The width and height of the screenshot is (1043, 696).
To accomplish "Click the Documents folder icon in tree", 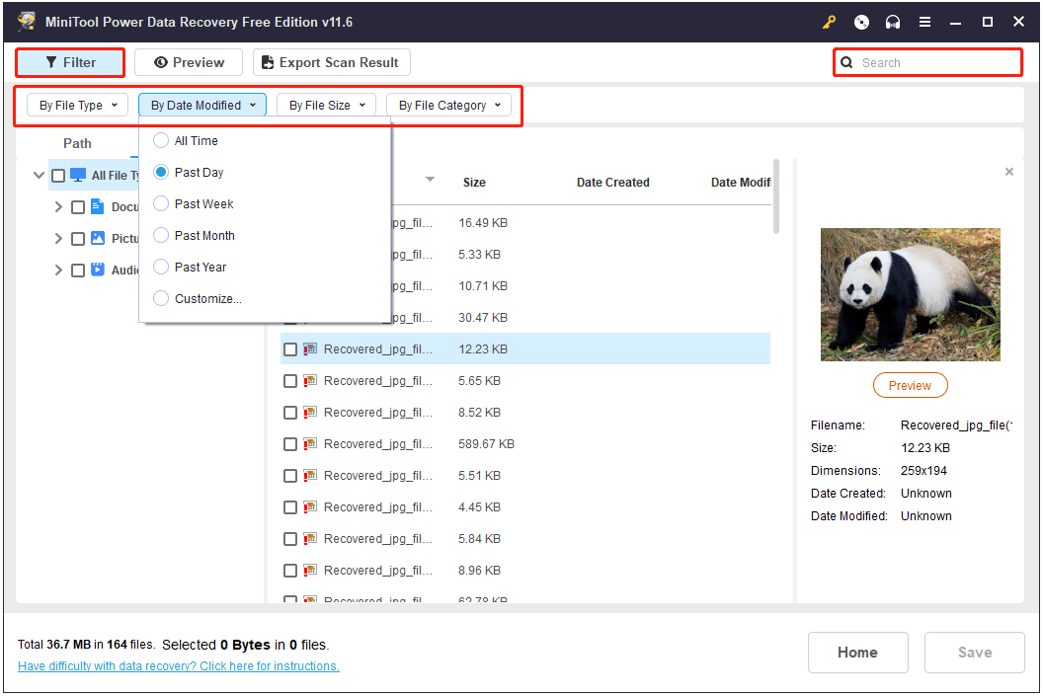I will [x=98, y=207].
